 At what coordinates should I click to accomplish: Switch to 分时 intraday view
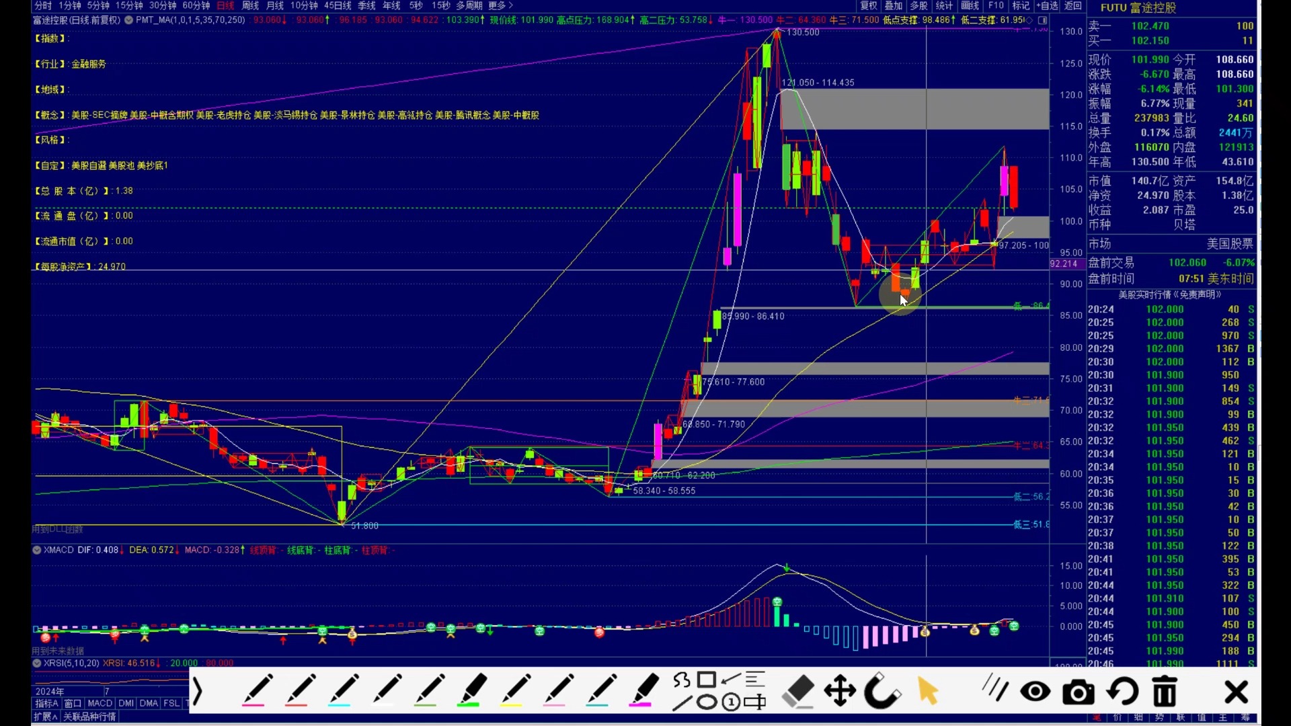point(42,5)
